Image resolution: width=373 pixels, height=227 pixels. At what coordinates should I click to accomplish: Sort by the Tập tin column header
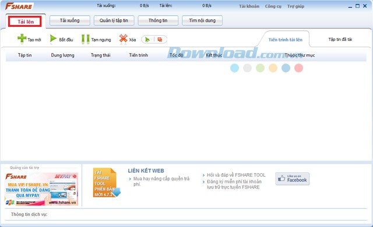[x=24, y=55]
